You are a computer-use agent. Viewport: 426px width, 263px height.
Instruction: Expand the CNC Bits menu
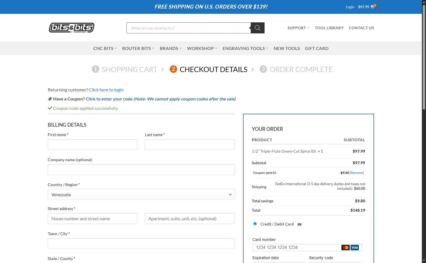click(105, 48)
